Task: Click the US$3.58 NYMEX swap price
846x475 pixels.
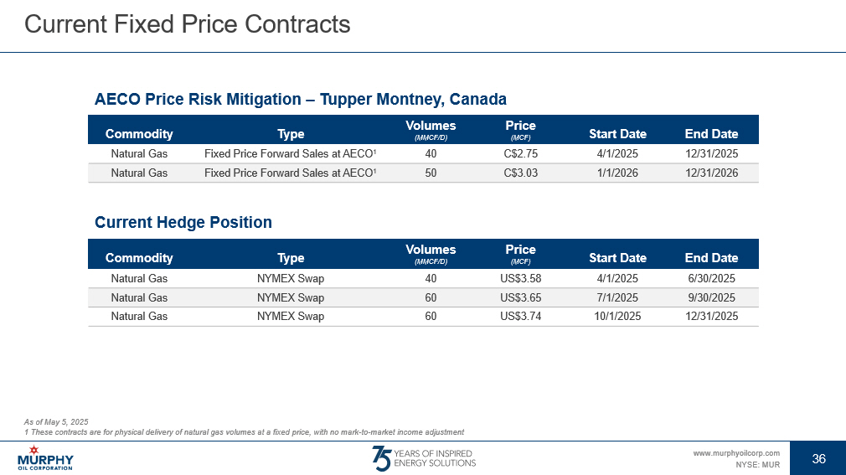Action: (520, 278)
